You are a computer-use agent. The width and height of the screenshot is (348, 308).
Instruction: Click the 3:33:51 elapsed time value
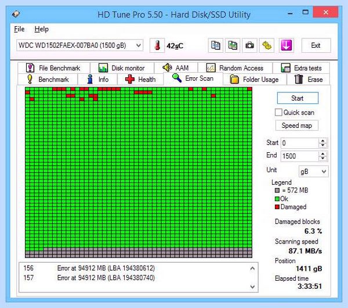coord(310,286)
